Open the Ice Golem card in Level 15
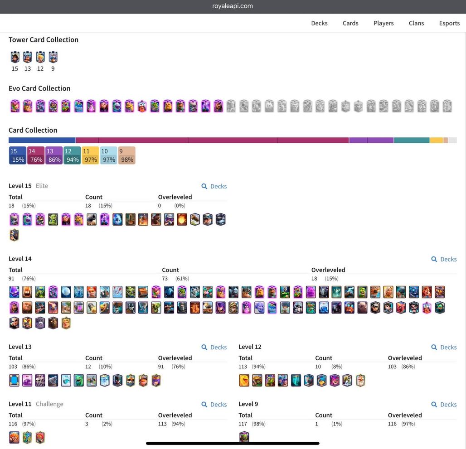The image size is (466, 449). (117, 220)
